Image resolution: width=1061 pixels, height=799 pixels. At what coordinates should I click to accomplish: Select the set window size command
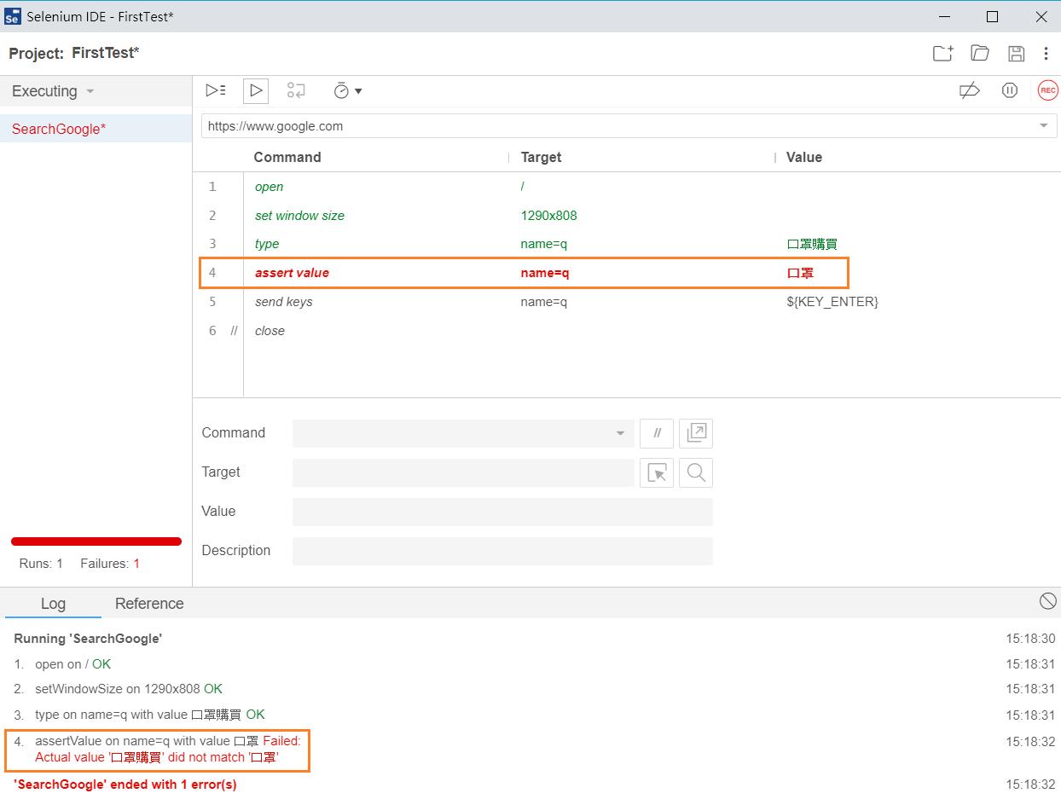tap(627, 216)
